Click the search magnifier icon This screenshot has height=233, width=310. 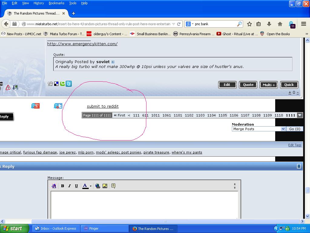pos(239,24)
